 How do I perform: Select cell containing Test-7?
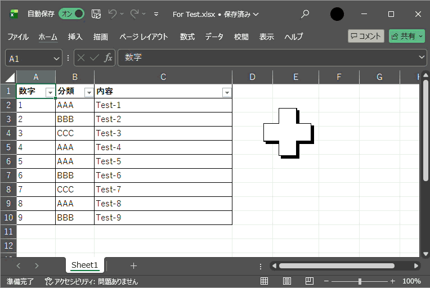pyautogui.click(x=163, y=190)
